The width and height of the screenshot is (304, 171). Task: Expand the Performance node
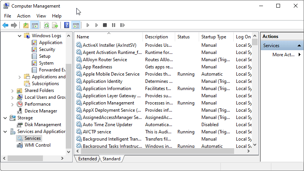[x=13, y=104]
